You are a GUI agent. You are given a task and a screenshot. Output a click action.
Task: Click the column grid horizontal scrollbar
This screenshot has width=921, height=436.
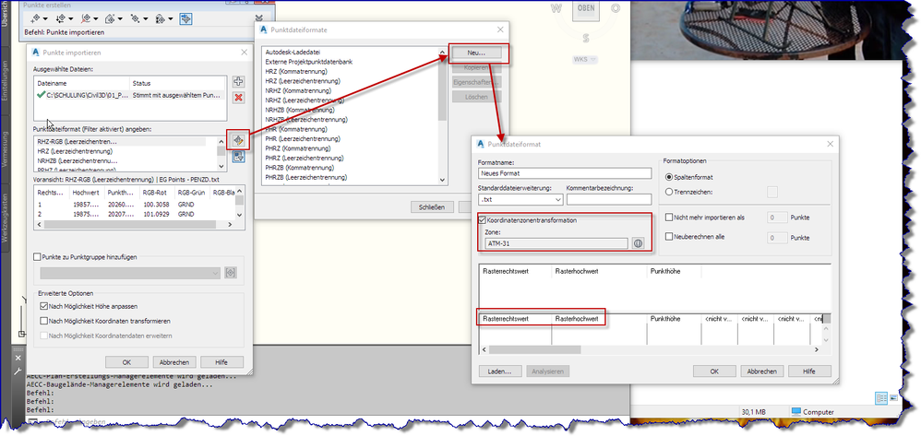[649, 349]
